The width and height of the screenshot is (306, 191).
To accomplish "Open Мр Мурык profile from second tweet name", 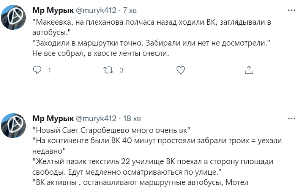I will click(x=52, y=118).
